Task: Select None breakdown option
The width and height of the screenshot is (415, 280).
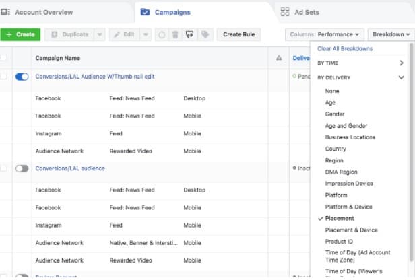Action: [332, 91]
